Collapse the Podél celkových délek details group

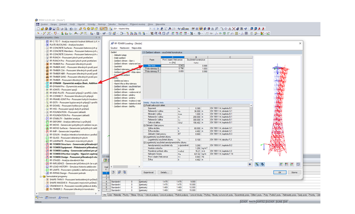point(144,105)
